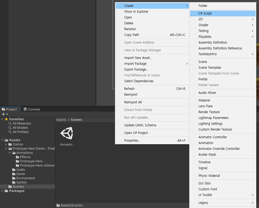Screen dimensions: 259x208
Task: Expand the Cainos folder arrow
Action: point(6,144)
